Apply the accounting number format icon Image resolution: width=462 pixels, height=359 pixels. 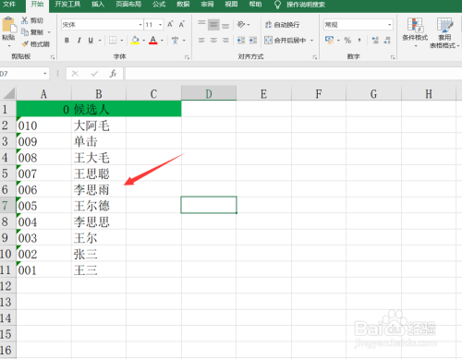pyautogui.click(x=329, y=40)
